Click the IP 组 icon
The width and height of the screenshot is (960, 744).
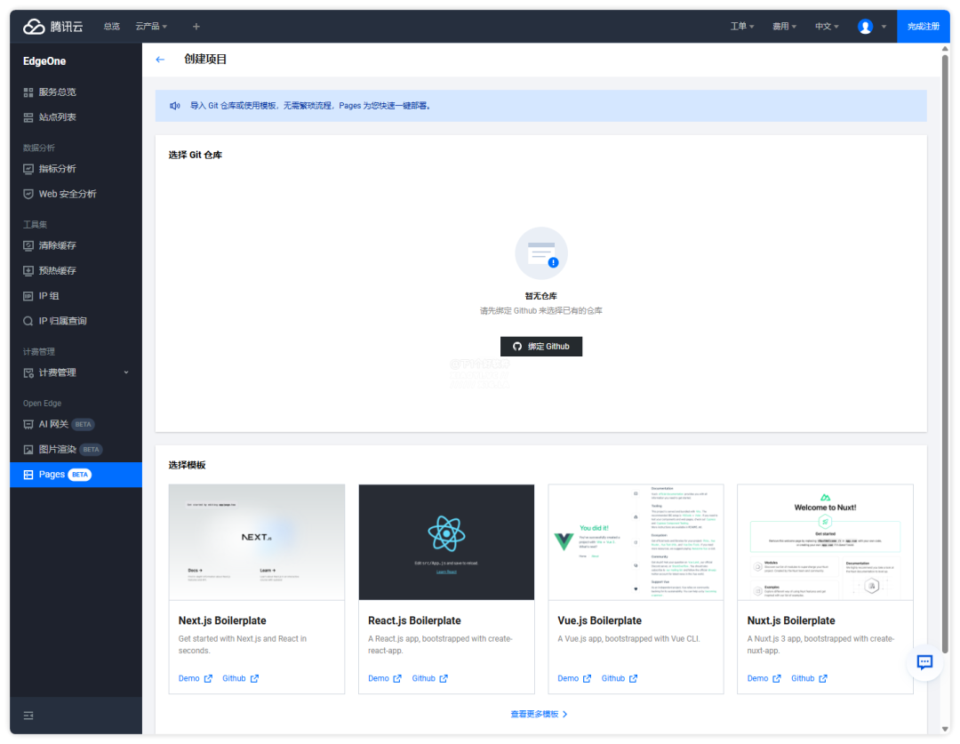pyautogui.click(x=28, y=296)
